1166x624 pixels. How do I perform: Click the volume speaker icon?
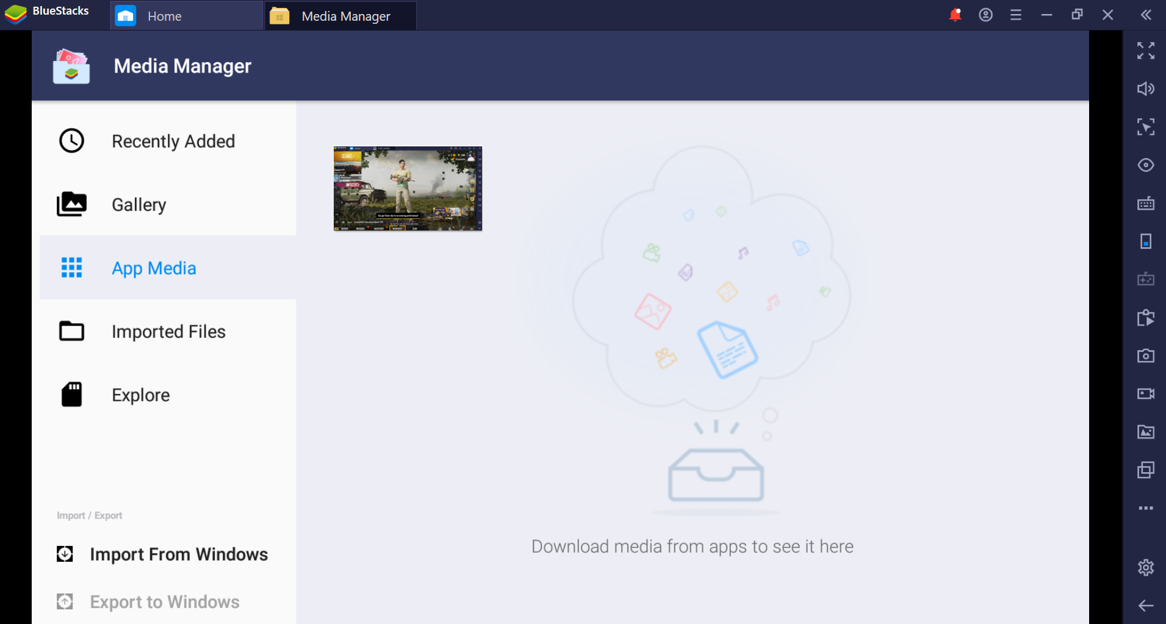[1146, 89]
